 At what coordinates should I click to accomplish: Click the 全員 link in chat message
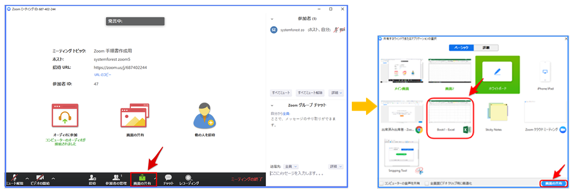(286, 114)
